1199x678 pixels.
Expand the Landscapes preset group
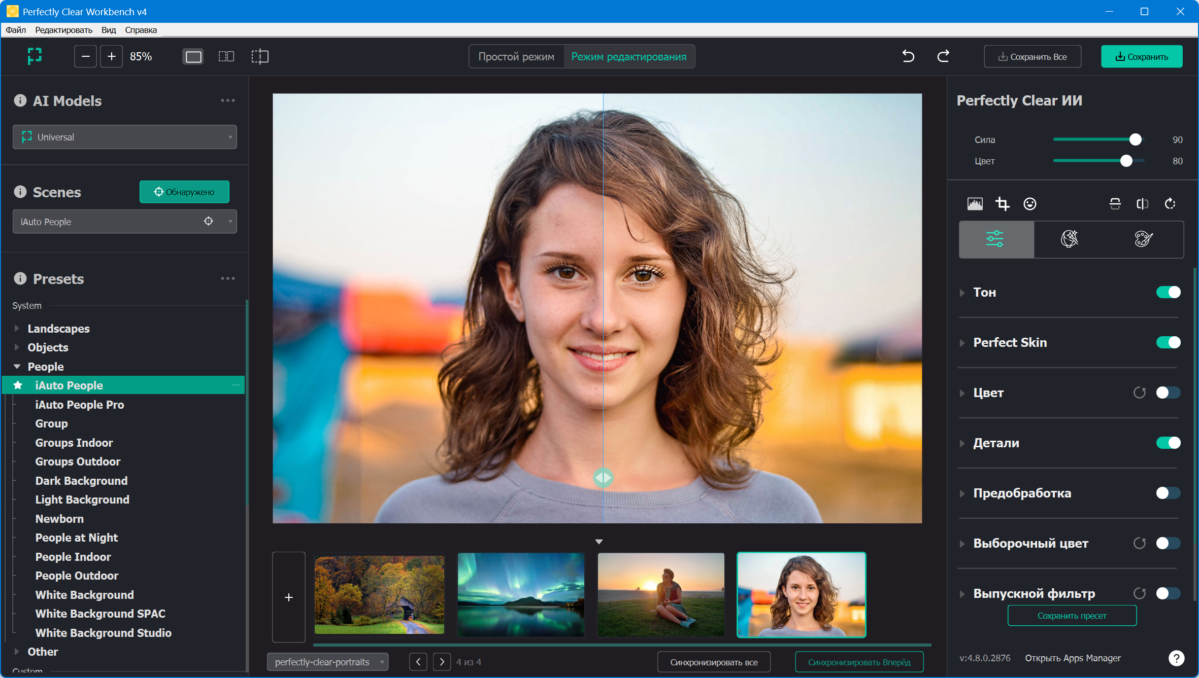pos(17,329)
